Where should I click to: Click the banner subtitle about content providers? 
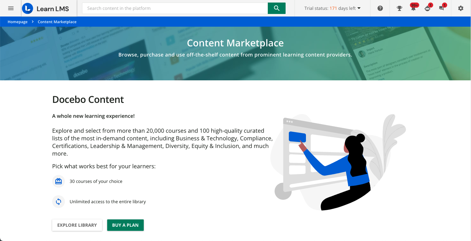coord(235,55)
